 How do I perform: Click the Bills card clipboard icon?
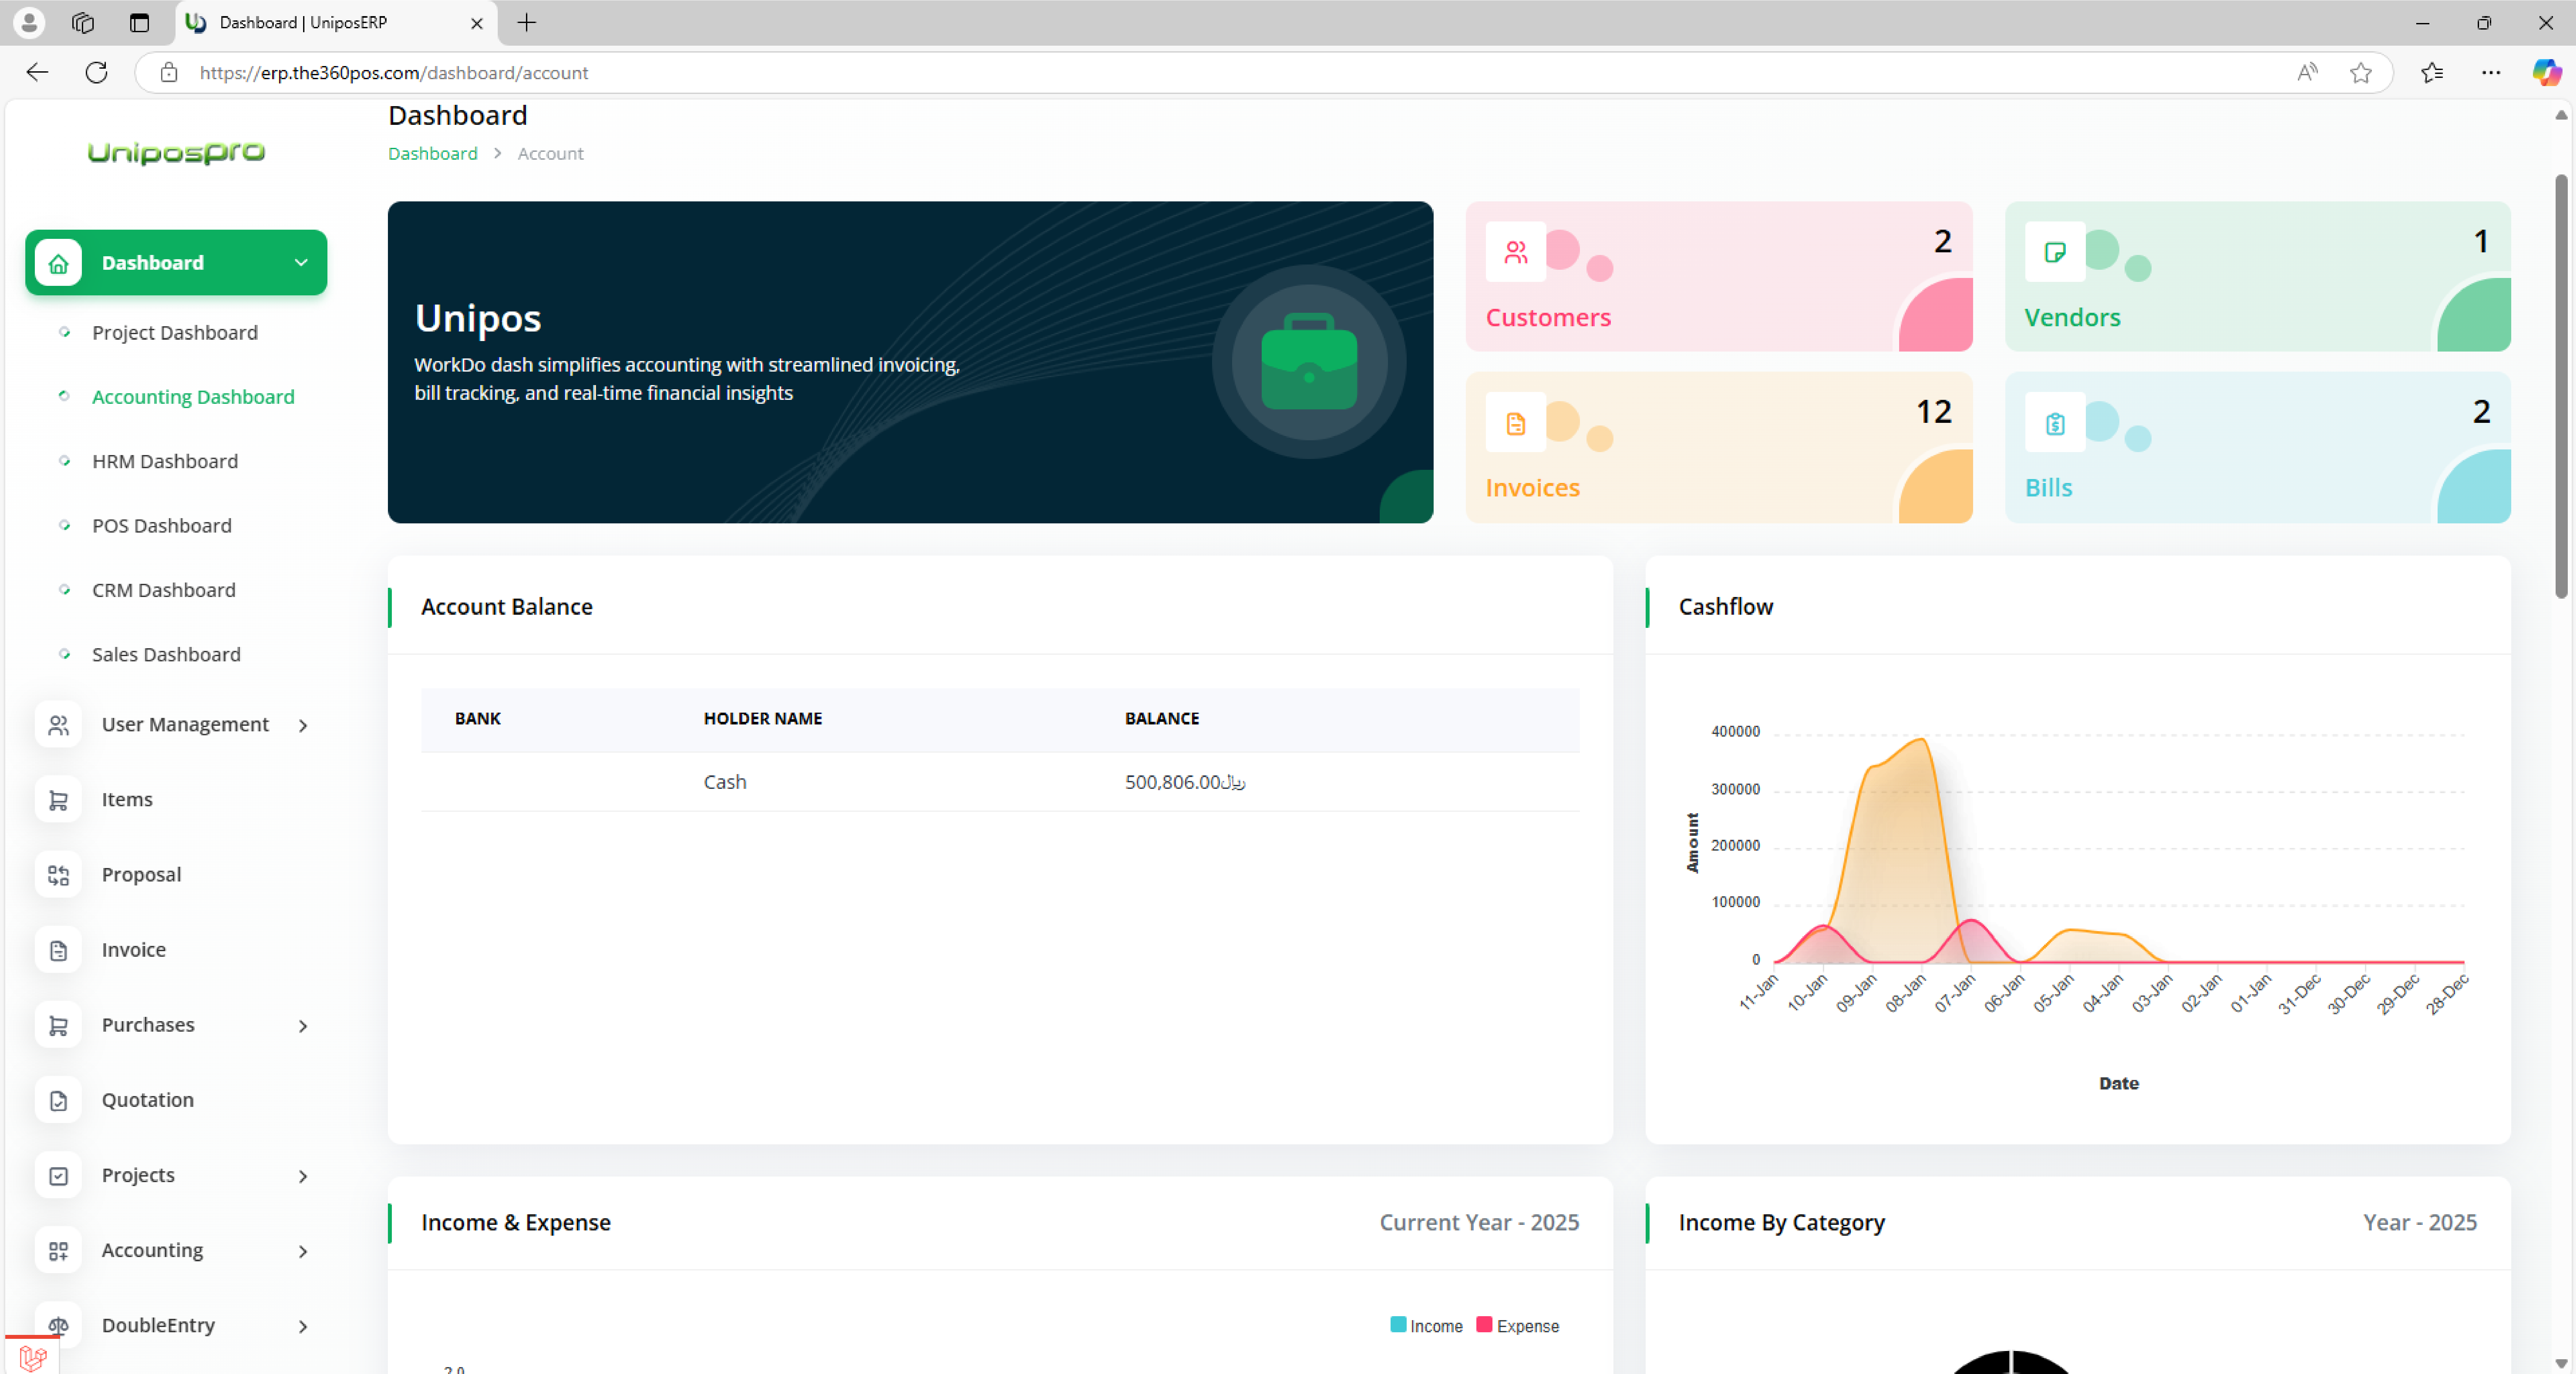2054,424
